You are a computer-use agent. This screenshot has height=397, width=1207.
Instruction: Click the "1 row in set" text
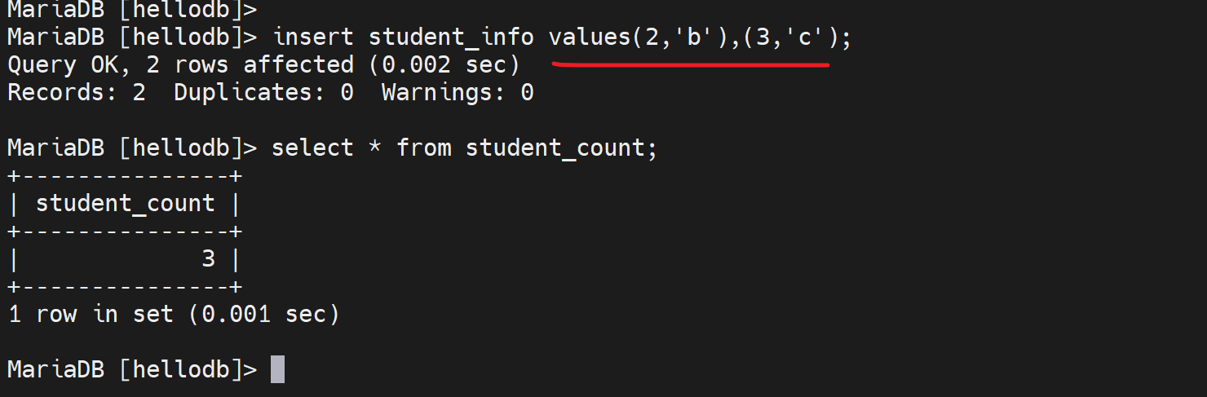point(91,314)
